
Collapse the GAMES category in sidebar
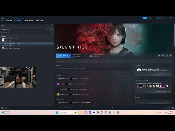(1, 36)
